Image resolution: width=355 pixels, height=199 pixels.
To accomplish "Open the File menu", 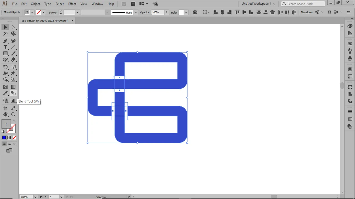I will pyautogui.click(x=14, y=4).
